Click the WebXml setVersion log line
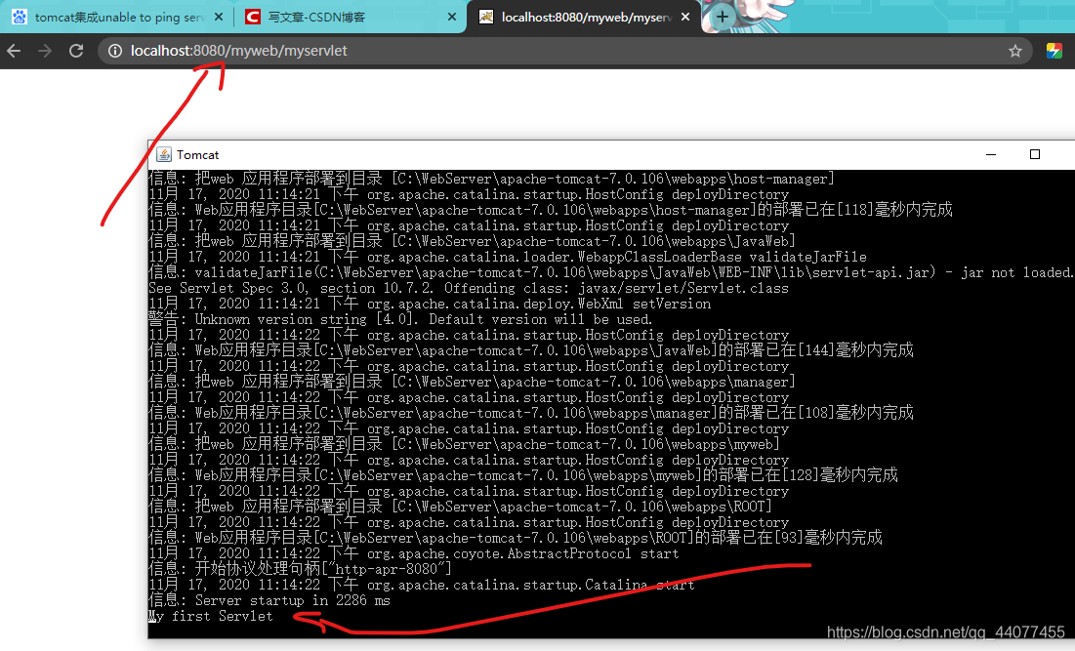The width and height of the screenshot is (1075, 651). coord(430,304)
